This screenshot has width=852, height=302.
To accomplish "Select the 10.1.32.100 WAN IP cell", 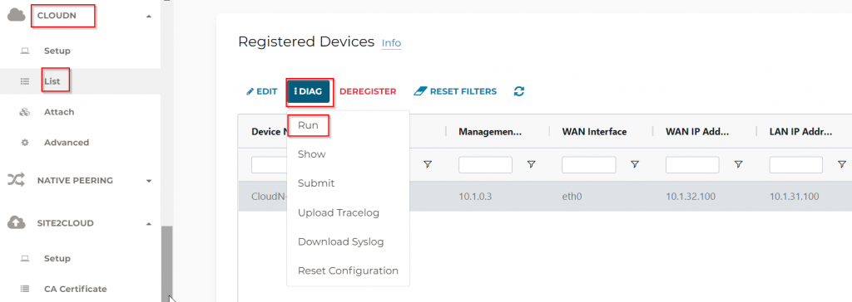I will tap(690, 197).
